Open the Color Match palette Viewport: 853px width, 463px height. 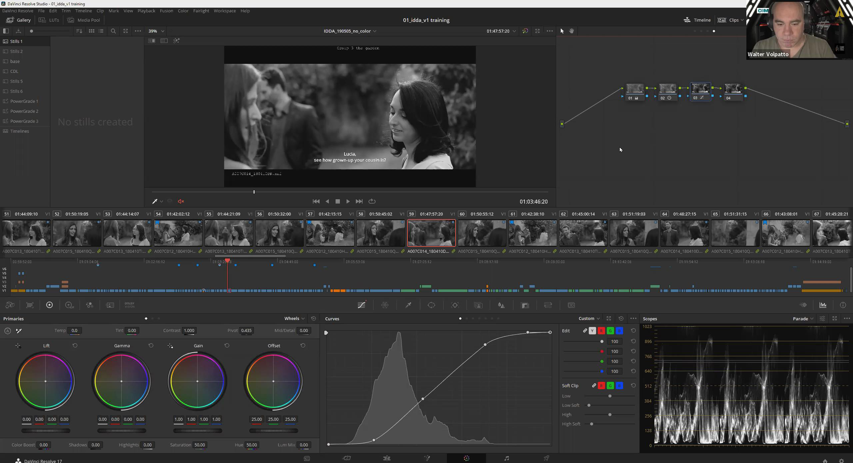pyautogui.click(x=30, y=305)
